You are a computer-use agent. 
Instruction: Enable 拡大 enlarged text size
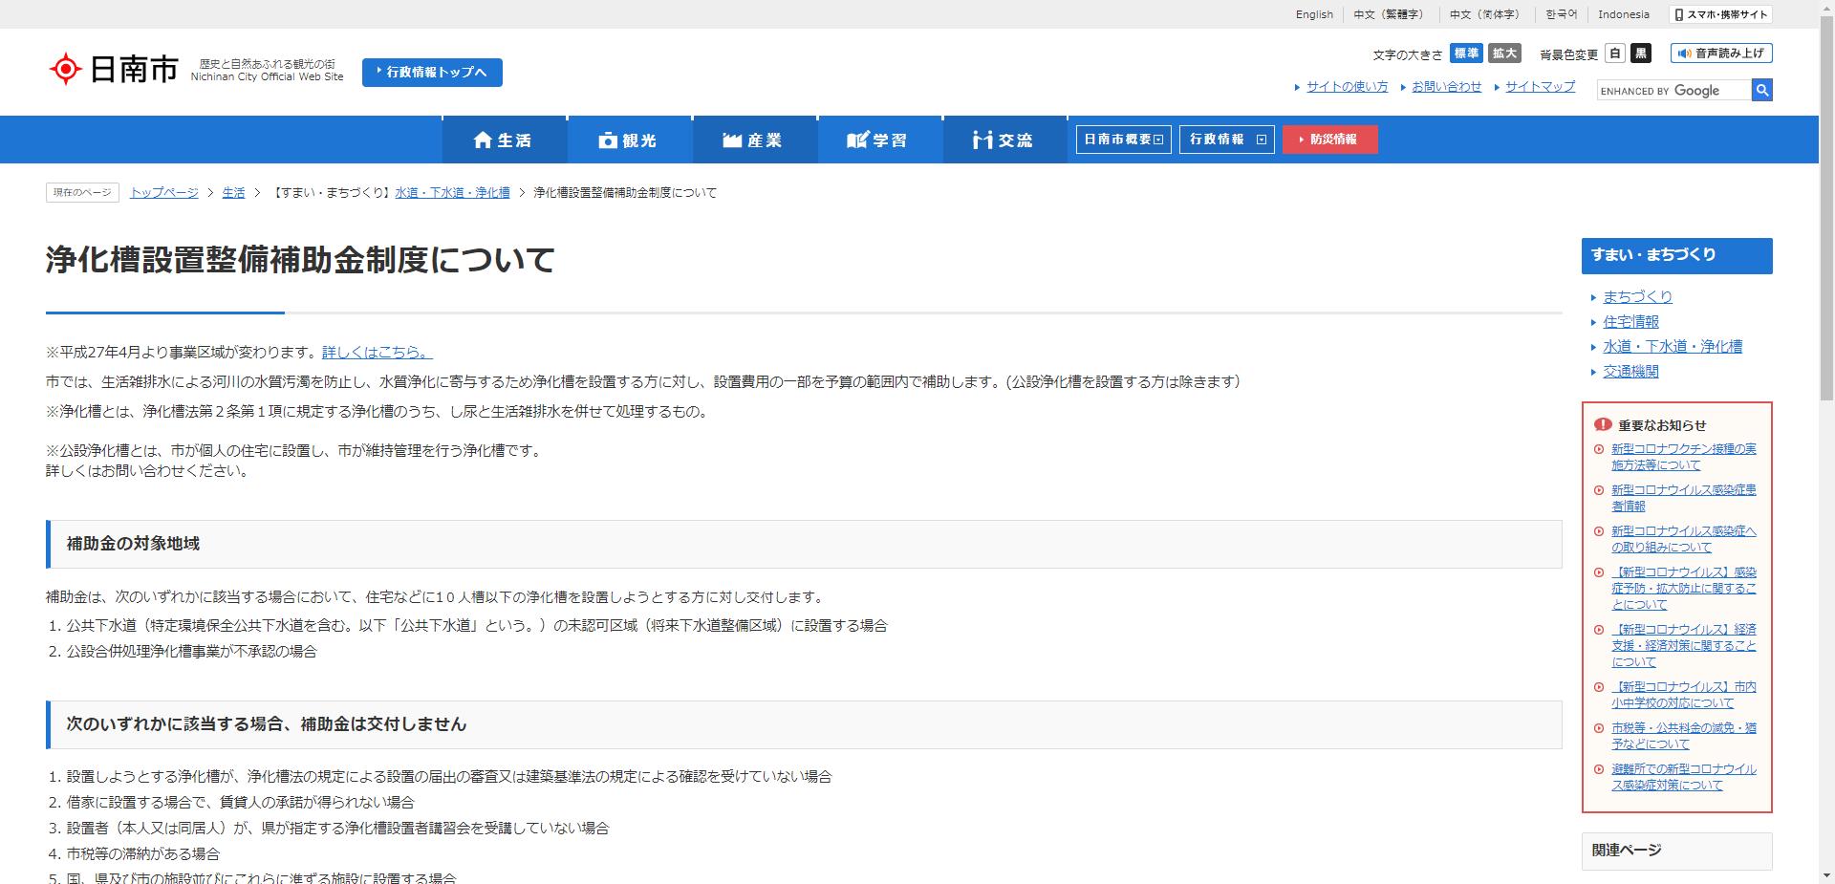tap(1503, 54)
